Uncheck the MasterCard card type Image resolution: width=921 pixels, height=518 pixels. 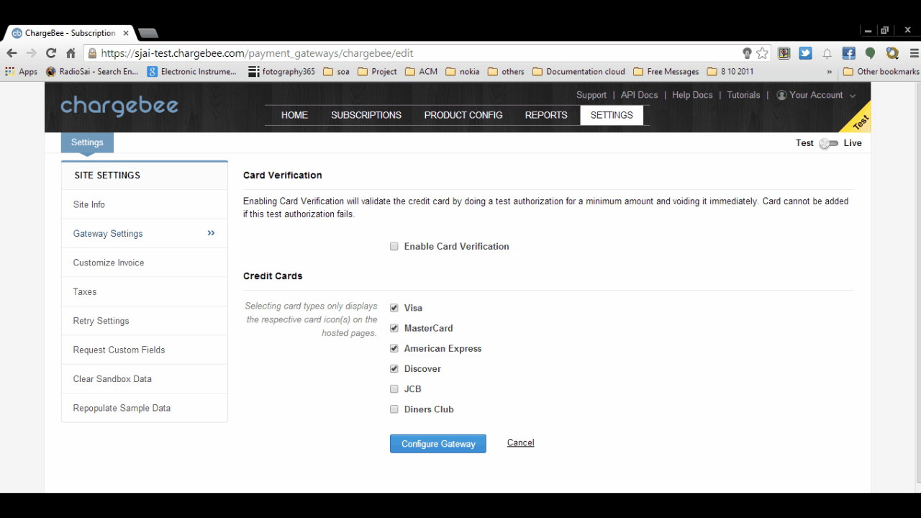point(394,328)
